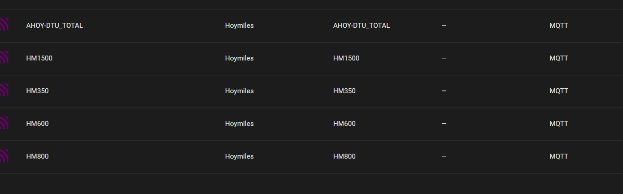Click MQTT integration in the HM600 row
The height and width of the screenshot is (194, 623).
(559, 124)
